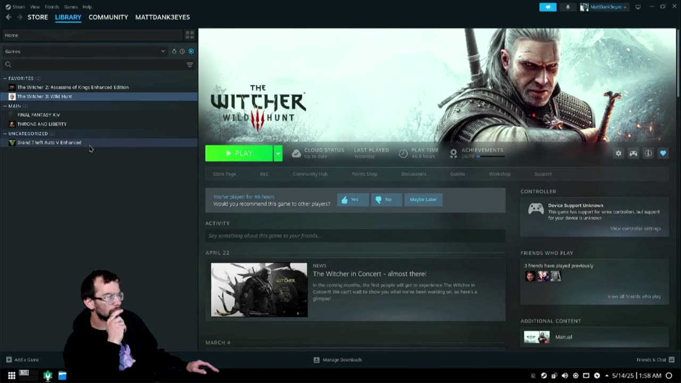Screen dimensions: 681x383
Task: Open Friends & Chat
Action: point(656,360)
